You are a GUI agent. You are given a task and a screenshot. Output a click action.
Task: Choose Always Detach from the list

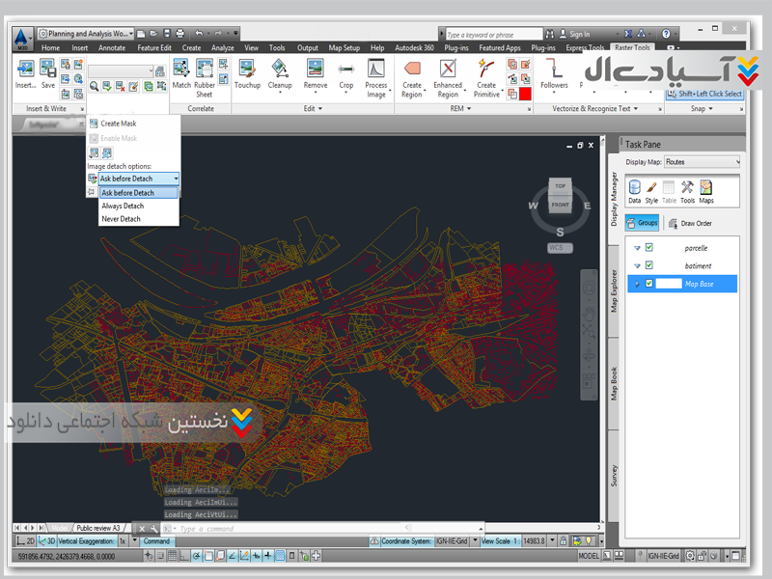tap(123, 206)
